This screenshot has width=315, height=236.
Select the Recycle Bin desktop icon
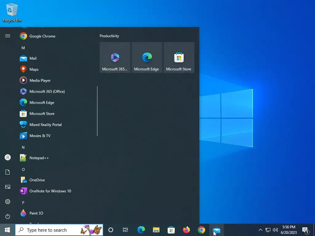(12, 13)
